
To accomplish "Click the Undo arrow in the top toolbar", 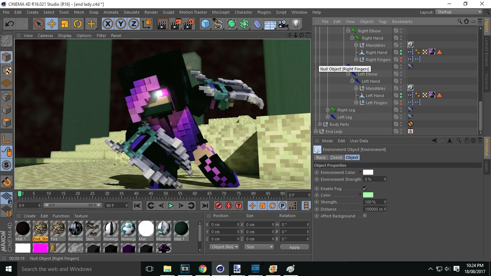I will [x=9, y=24].
